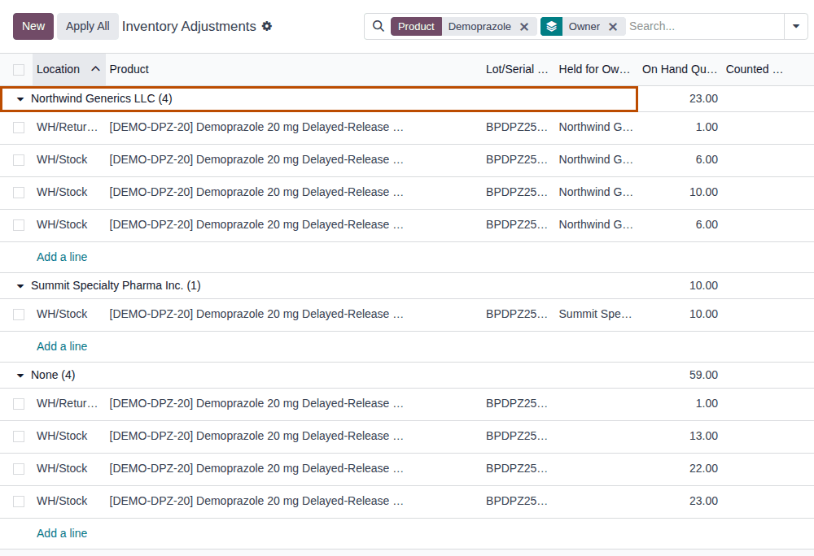Viewport: 814px width, 556px height.
Task: Click the Apply All button
Action: coord(88,27)
